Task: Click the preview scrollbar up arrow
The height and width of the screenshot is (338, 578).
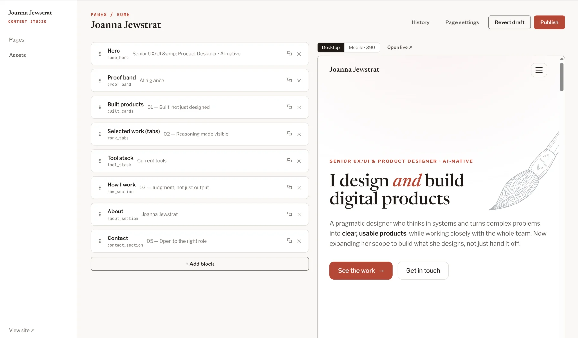Action: coord(562,59)
